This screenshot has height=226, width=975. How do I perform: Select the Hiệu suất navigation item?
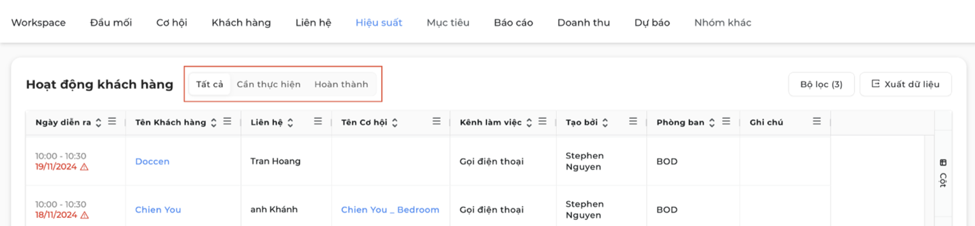[x=379, y=23]
